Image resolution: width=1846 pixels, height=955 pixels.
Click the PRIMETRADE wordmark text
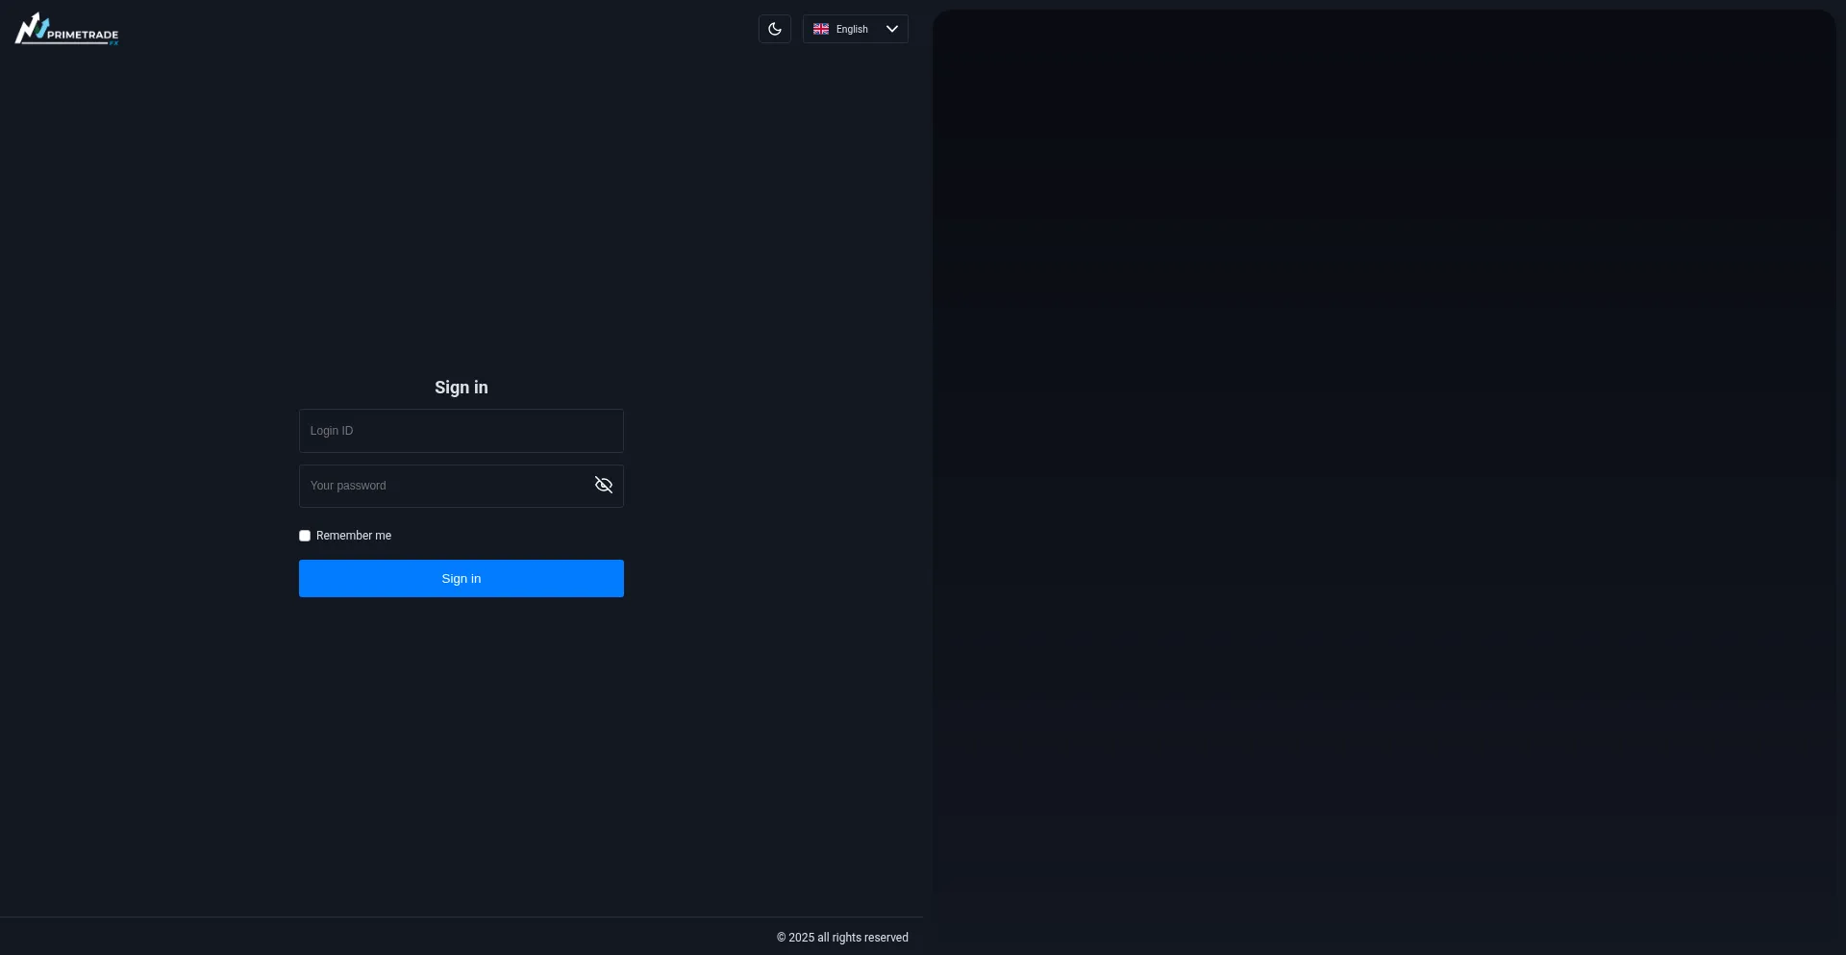pyautogui.click(x=83, y=35)
